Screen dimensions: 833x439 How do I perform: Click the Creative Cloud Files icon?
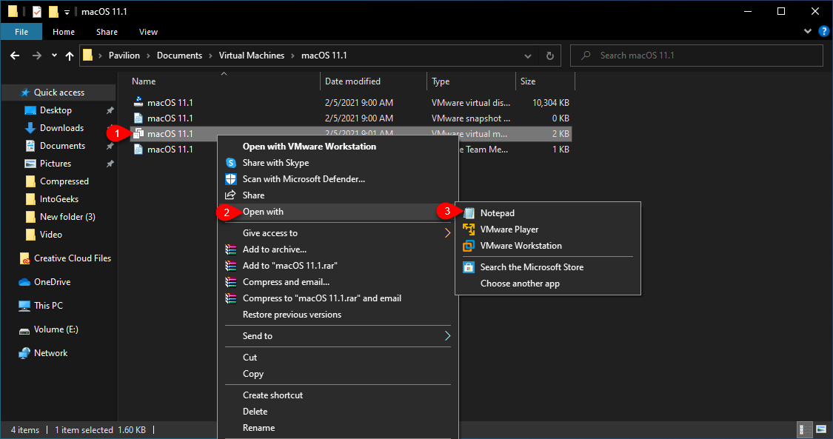(24, 258)
